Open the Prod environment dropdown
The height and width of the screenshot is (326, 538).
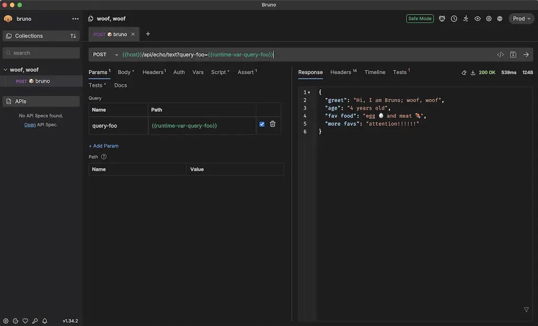(521, 19)
